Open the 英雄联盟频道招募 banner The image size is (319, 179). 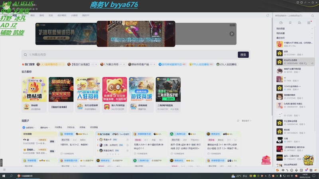point(66,34)
